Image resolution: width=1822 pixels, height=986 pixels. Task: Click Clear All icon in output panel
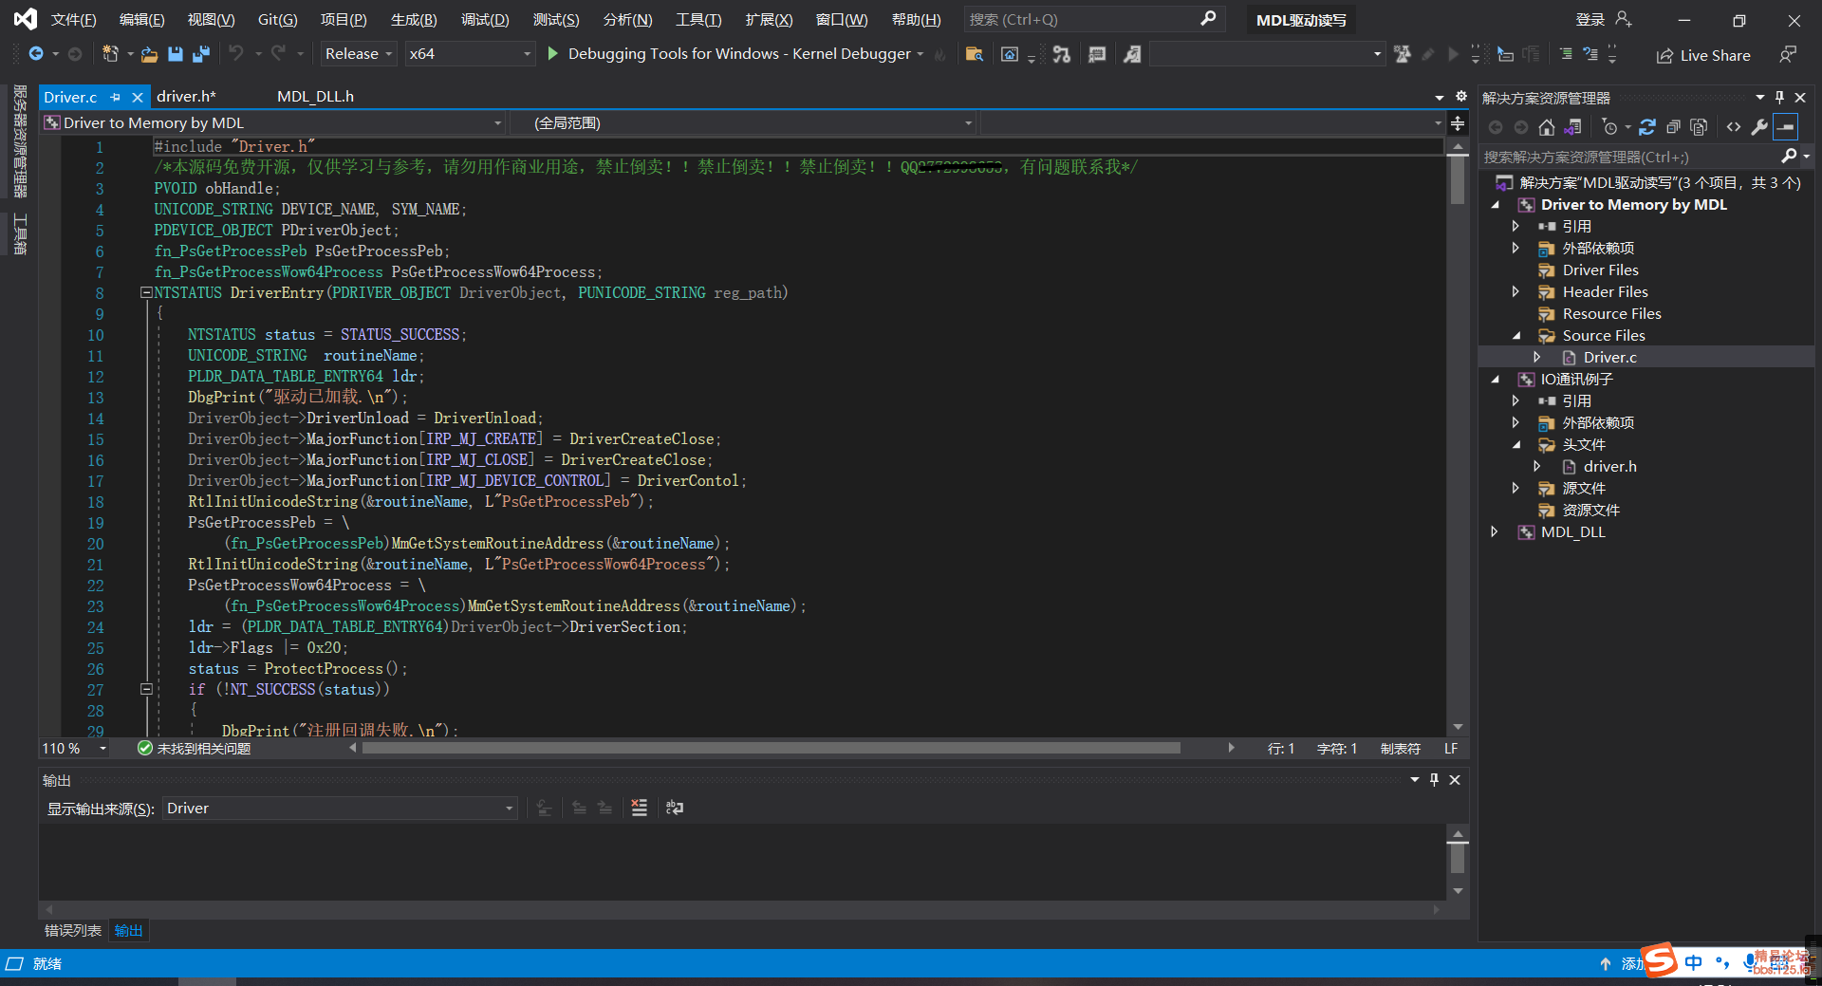[x=639, y=808]
